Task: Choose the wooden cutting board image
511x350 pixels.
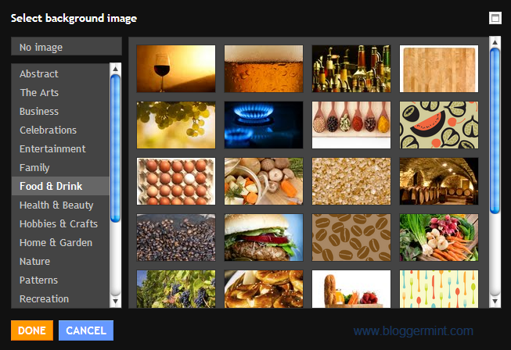Action: [439, 69]
